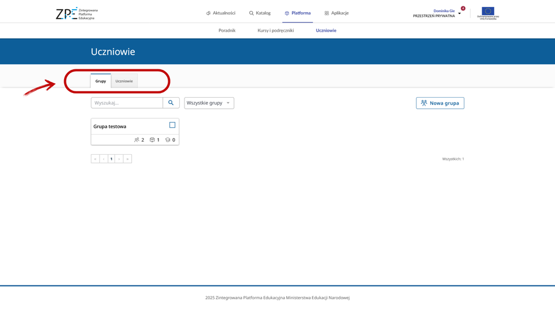Jump to last page with double-right arrow

(x=127, y=158)
